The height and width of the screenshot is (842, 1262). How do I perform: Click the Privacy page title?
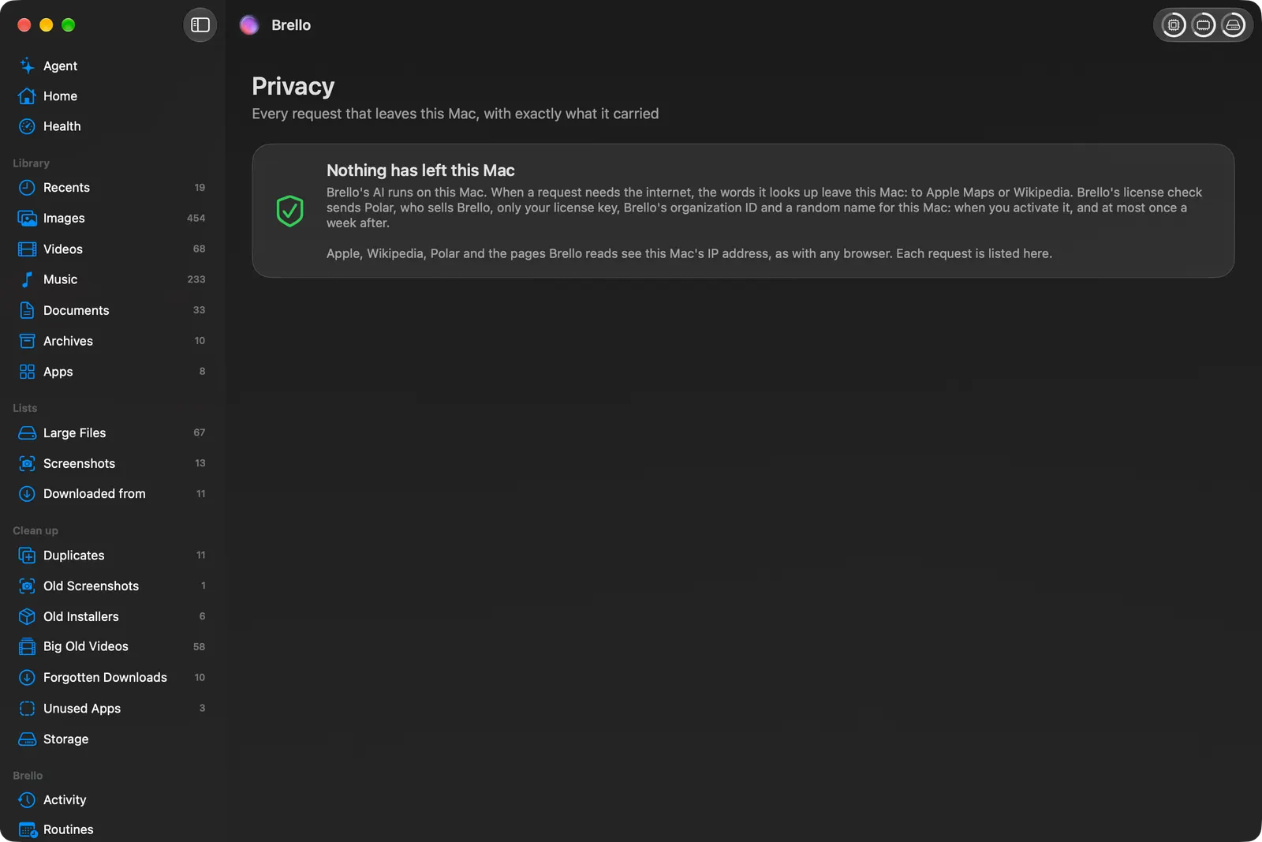pyautogui.click(x=293, y=86)
